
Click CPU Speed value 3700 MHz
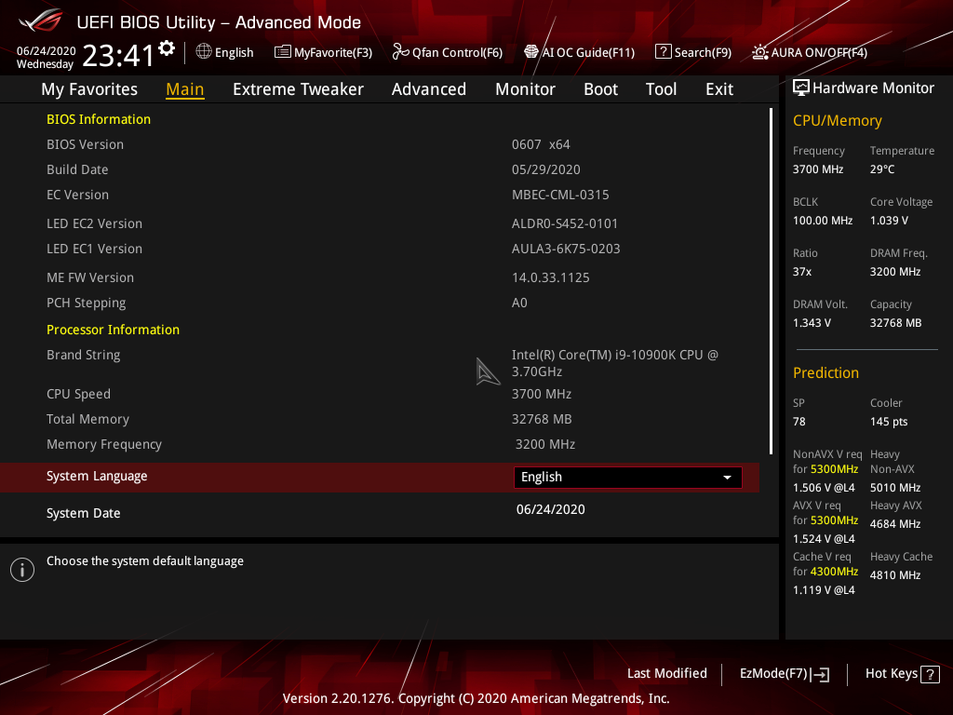click(542, 394)
